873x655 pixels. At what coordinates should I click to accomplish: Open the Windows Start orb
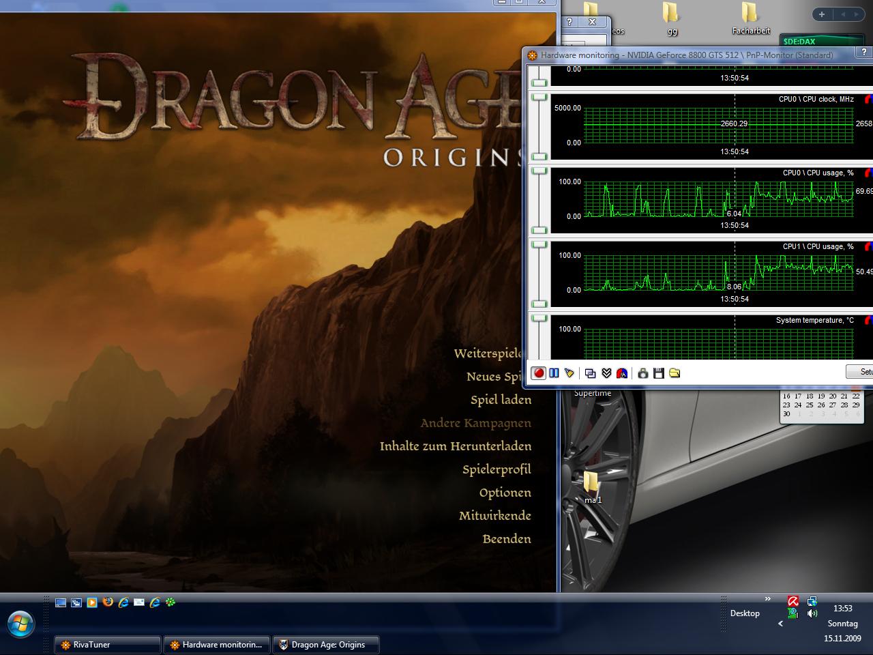click(20, 624)
